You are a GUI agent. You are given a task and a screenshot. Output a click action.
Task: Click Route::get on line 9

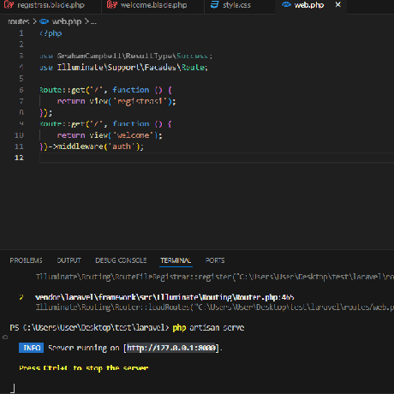63,124
